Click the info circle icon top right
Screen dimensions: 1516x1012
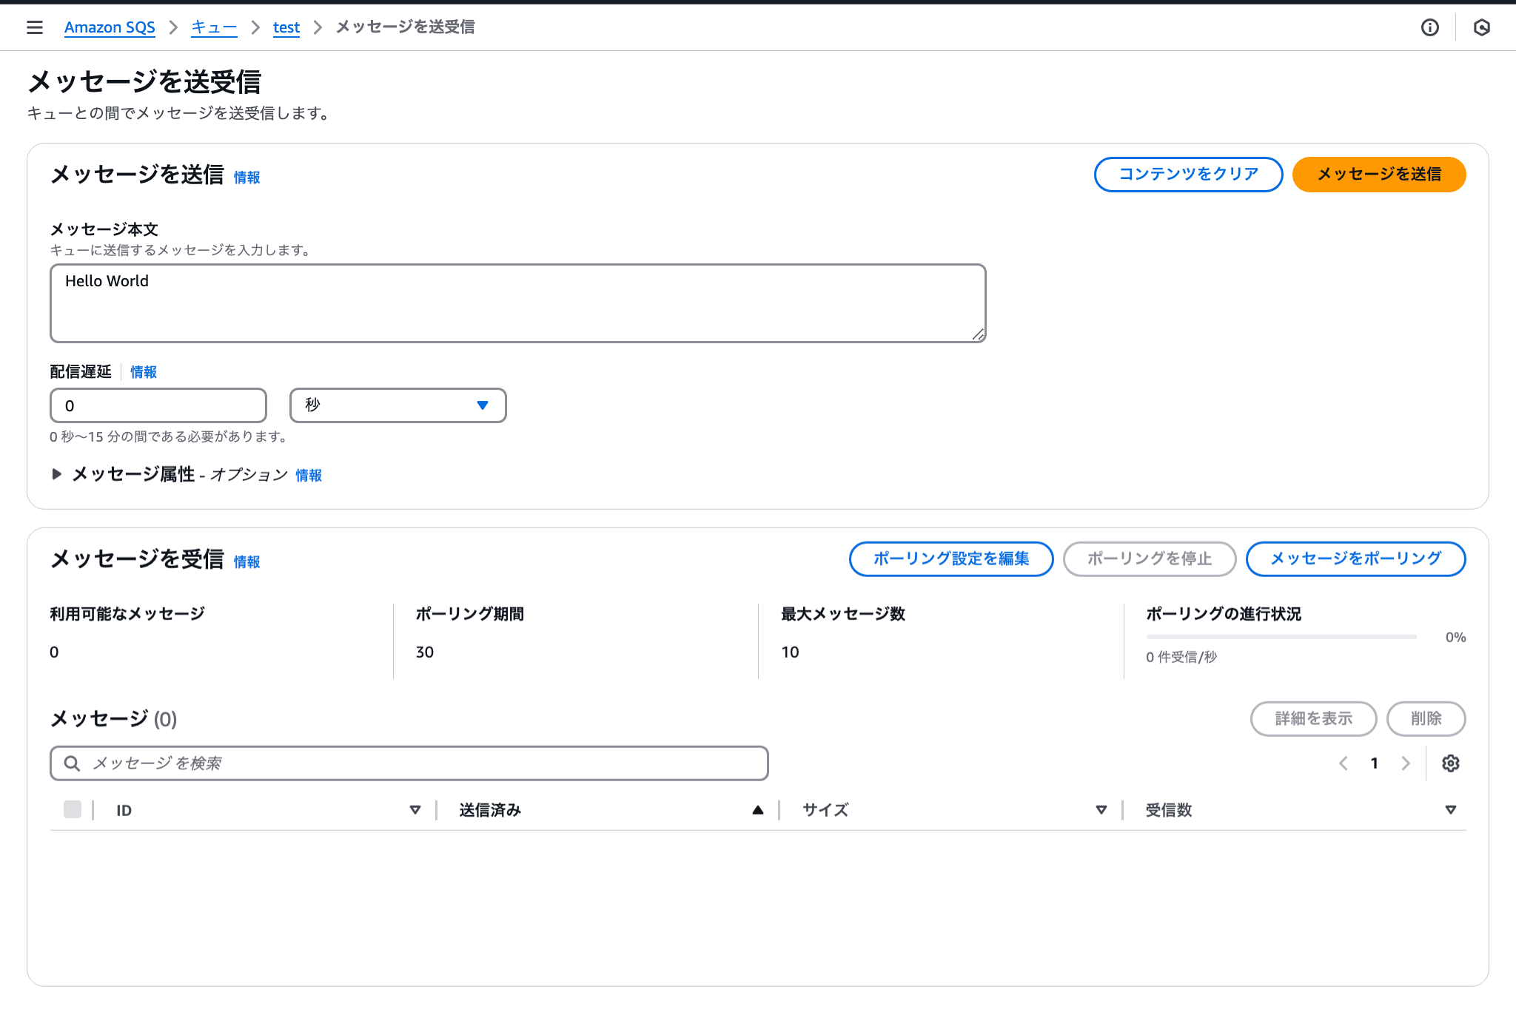pyautogui.click(x=1429, y=27)
